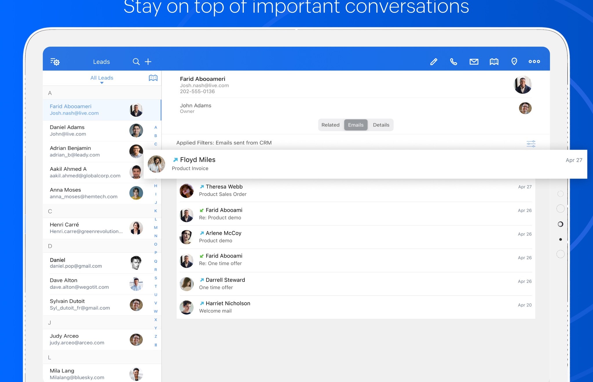
Task: Click the pencil edit icon
Action: point(433,62)
